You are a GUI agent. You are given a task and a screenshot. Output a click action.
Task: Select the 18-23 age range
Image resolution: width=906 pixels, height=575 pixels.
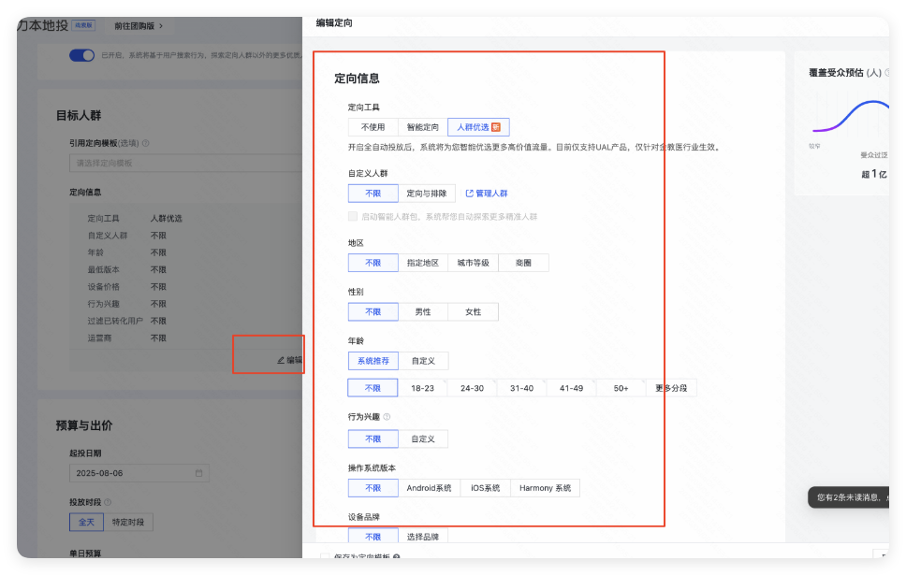tap(422, 388)
